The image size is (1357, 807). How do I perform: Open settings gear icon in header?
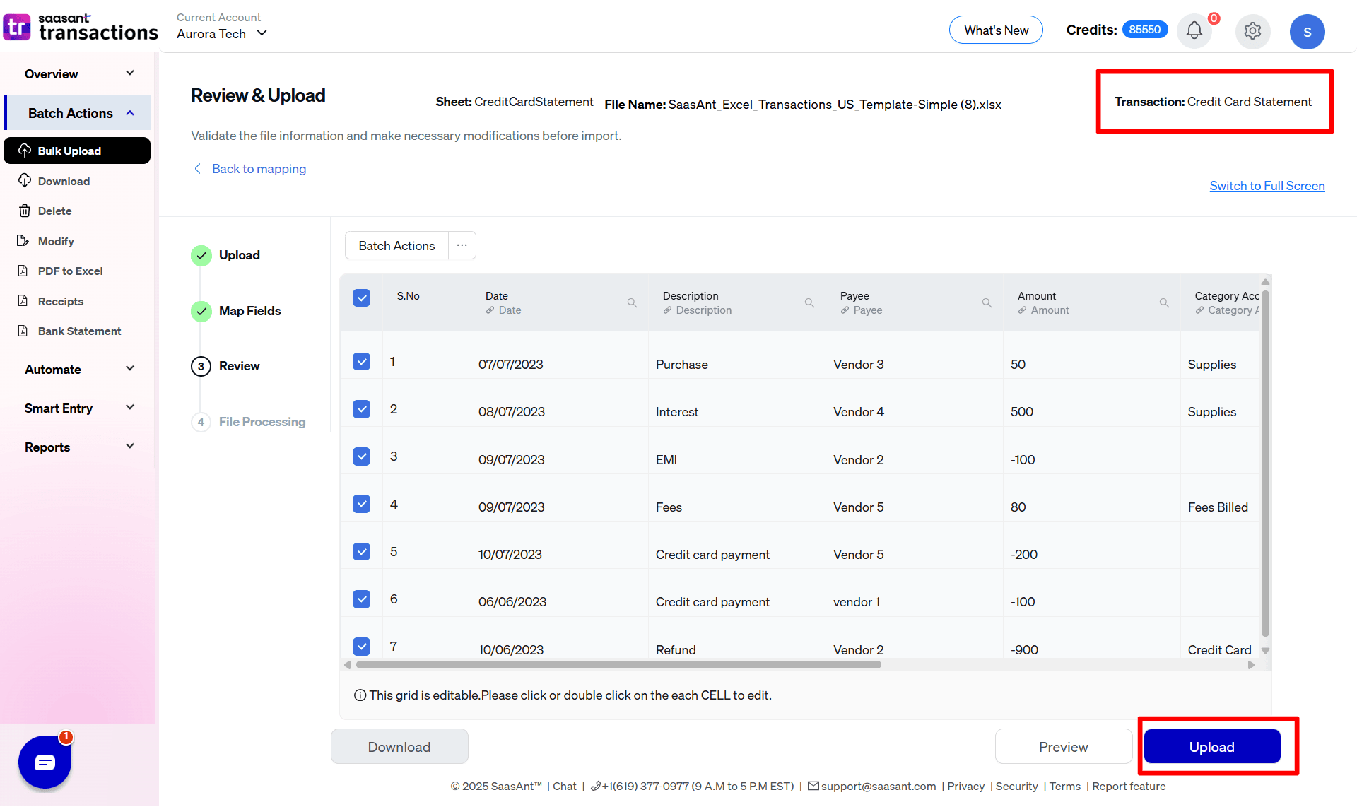(1252, 31)
